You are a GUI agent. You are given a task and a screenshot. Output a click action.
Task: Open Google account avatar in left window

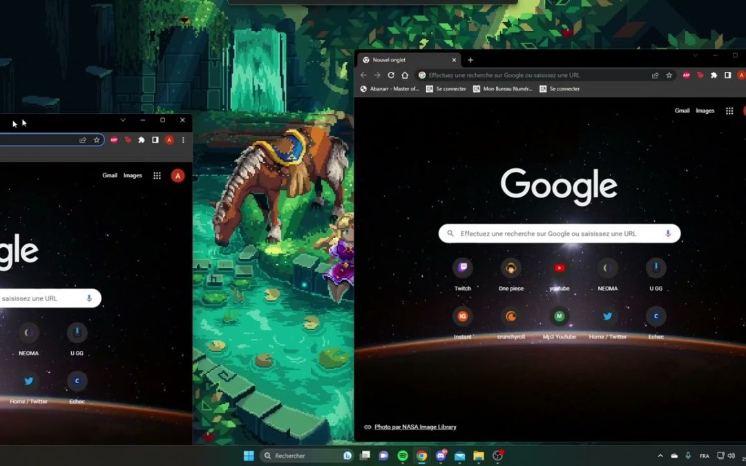point(178,175)
